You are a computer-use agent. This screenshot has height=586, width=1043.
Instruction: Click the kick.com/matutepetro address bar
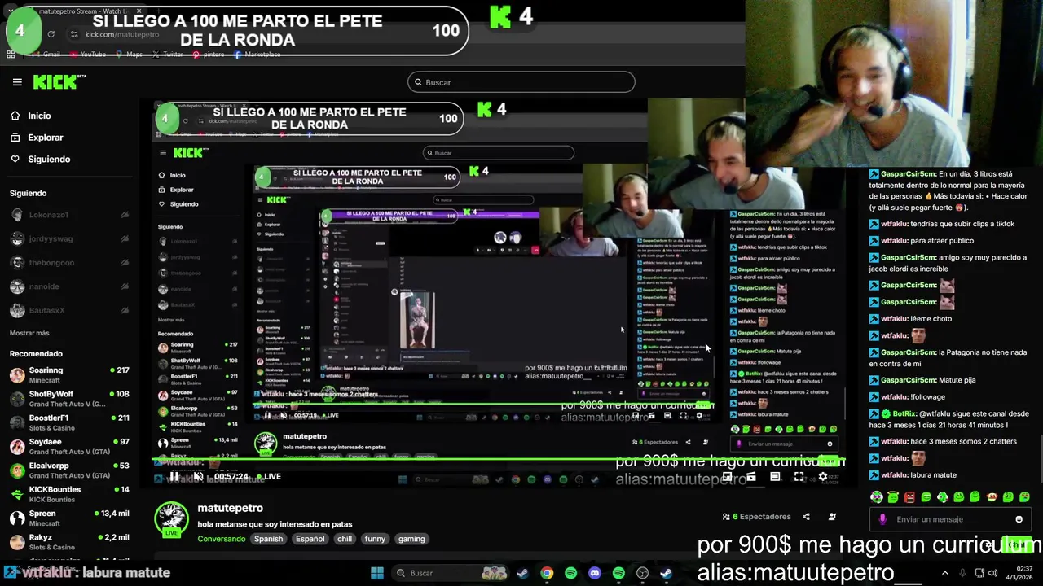click(x=122, y=34)
